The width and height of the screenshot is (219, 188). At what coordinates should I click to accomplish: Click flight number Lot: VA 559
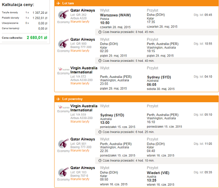[78, 115]
